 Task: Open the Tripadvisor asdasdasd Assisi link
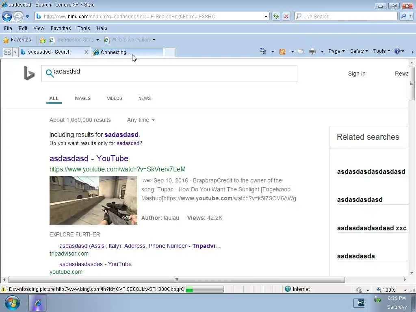pos(140,246)
